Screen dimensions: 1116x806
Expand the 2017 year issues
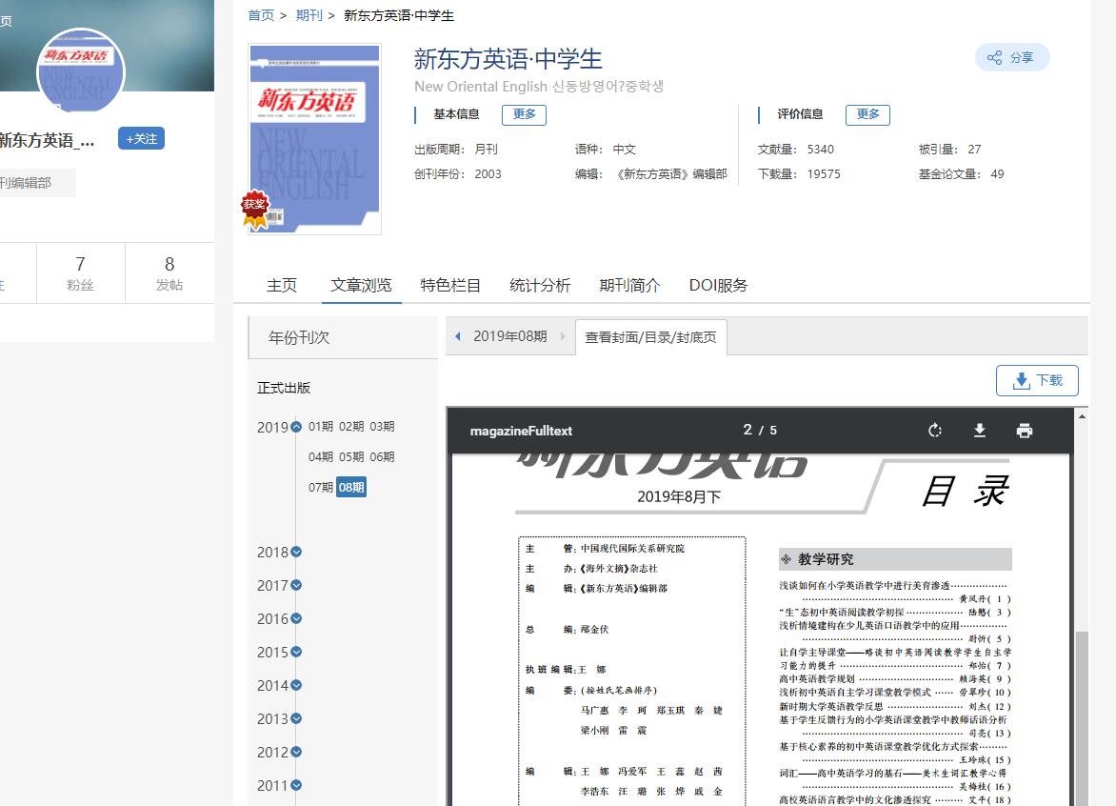[296, 585]
